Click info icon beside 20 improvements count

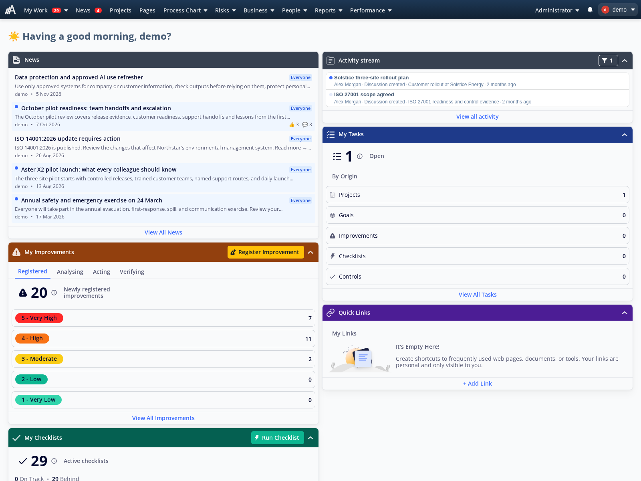[x=54, y=293]
